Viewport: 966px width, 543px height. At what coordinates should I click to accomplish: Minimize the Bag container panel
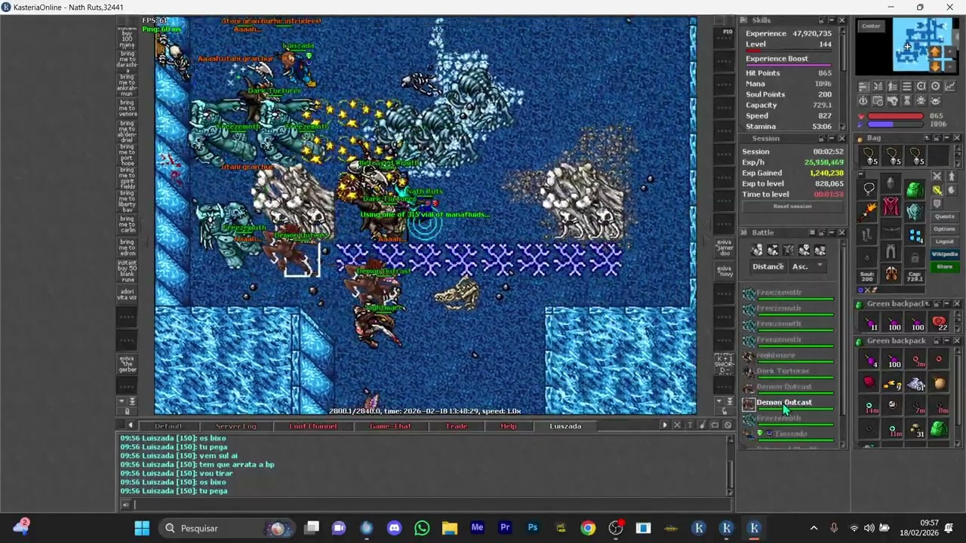[947, 138]
